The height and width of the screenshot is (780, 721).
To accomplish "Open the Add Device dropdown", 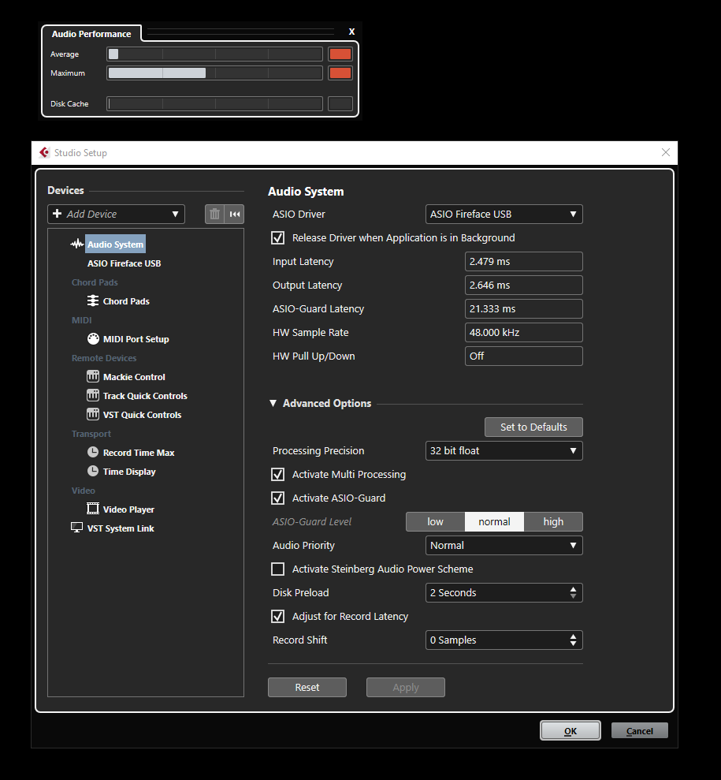I will (x=117, y=215).
